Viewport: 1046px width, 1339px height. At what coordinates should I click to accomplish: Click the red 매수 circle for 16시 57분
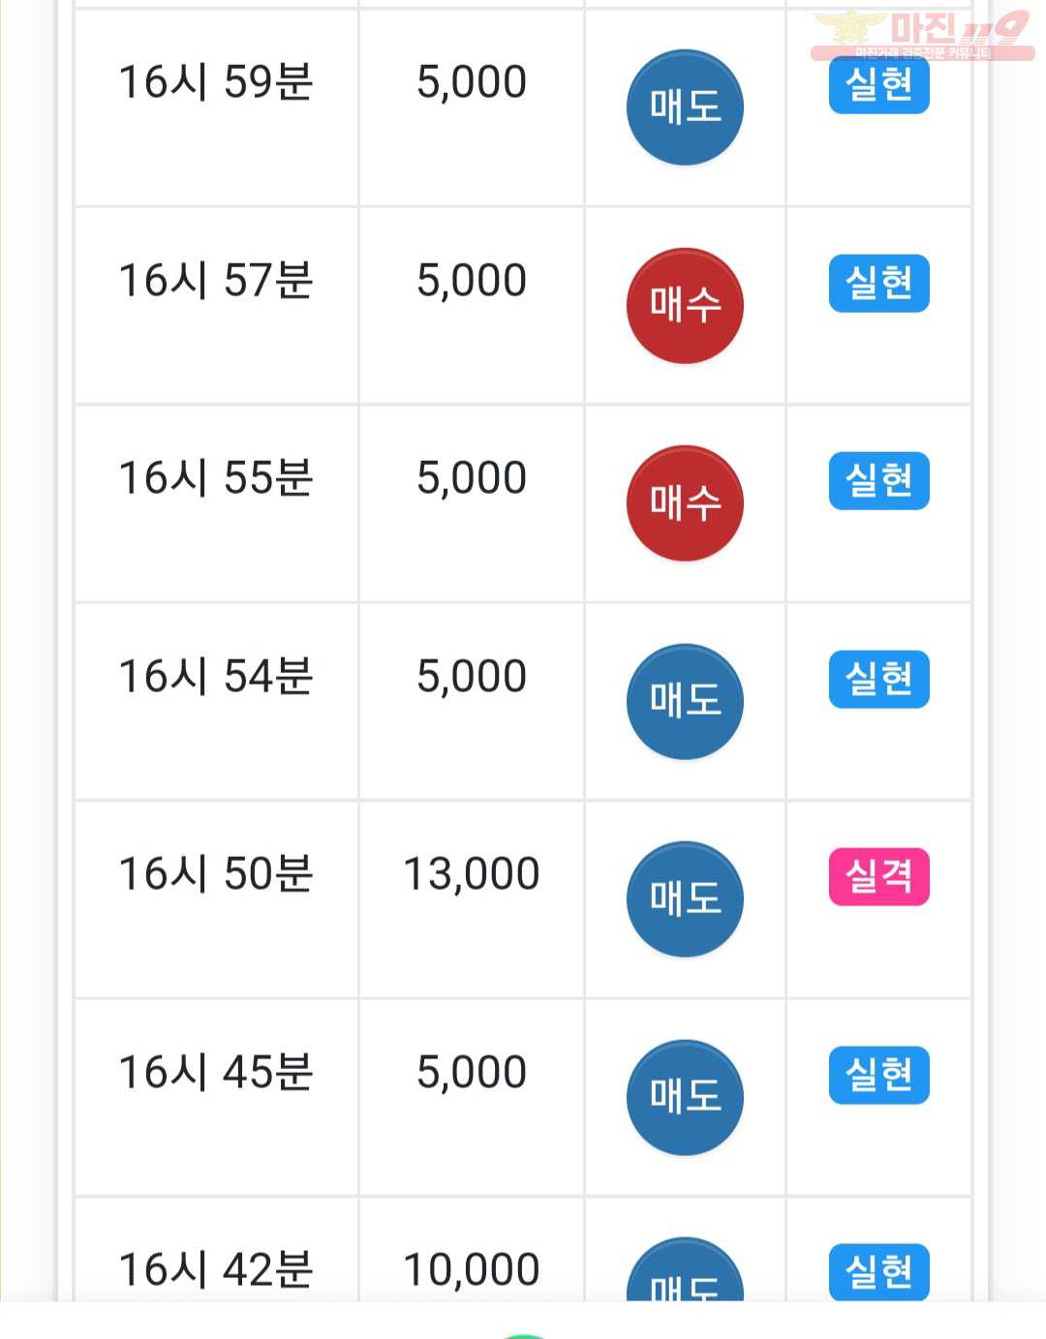point(685,306)
